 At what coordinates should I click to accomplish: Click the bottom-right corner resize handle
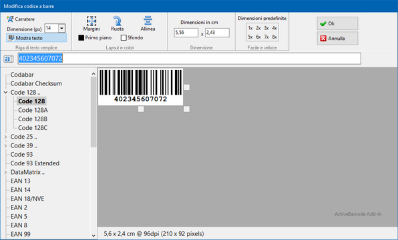[186, 109]
